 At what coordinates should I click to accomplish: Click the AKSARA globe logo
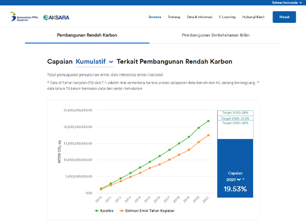[56, 18]
